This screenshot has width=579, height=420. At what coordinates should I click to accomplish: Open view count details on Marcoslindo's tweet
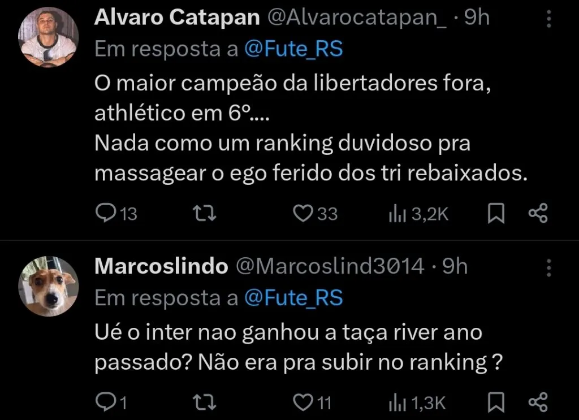(x=399, y=402)
